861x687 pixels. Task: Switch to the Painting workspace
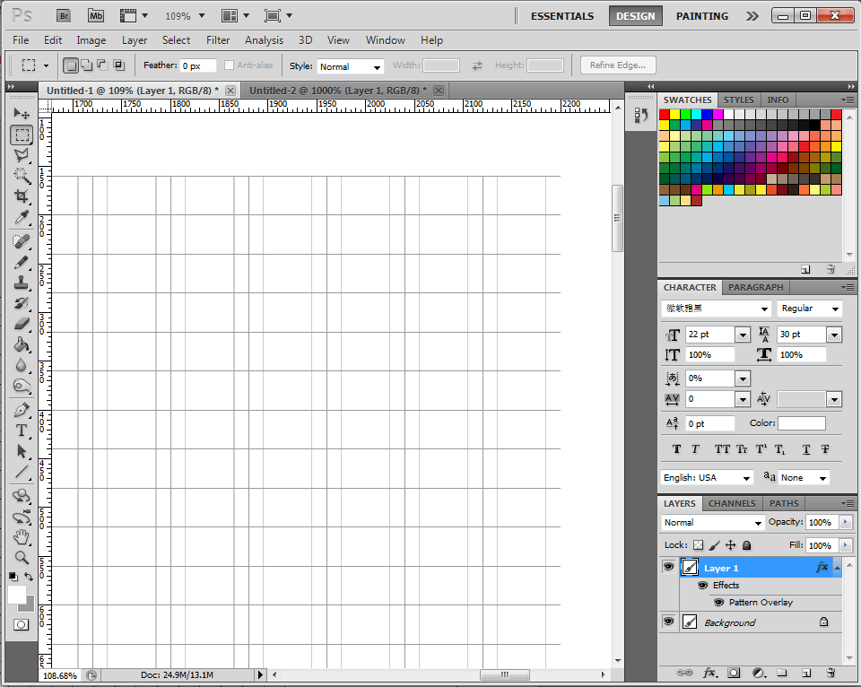(x=702, y=16)
